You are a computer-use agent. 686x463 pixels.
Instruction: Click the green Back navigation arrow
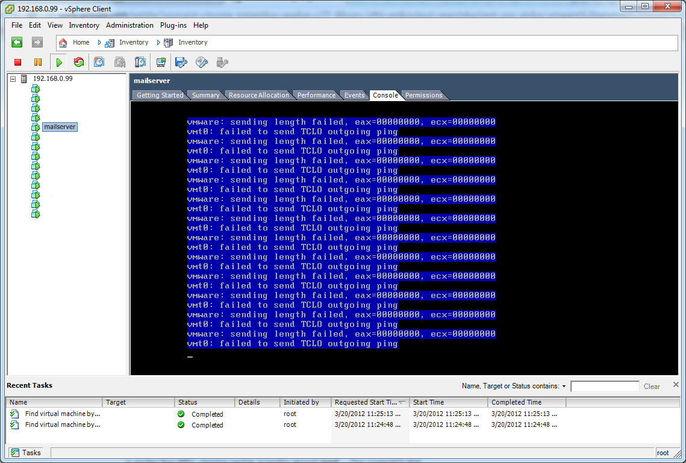(17, 42)
